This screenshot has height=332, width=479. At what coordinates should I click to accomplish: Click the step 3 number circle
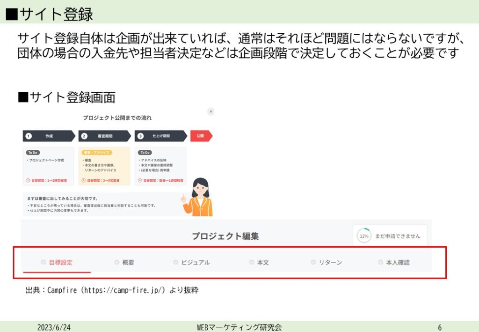[x=140, y=136]
